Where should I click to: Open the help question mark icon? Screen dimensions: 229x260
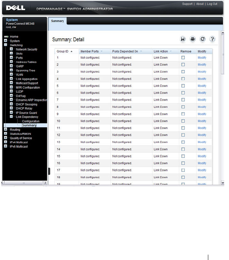(212, 39)
